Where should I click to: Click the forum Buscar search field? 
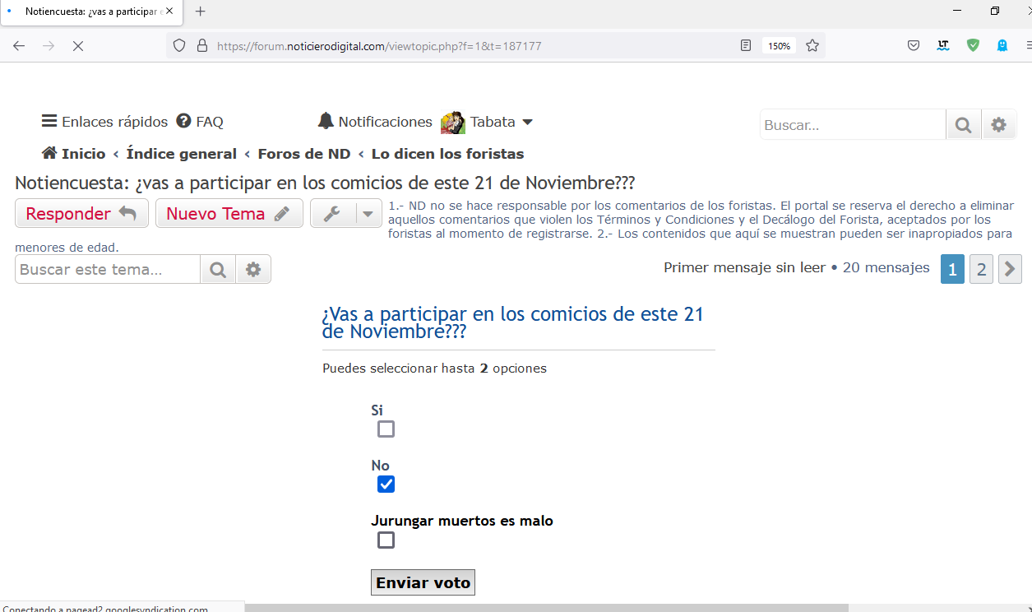tap(853, 125)
